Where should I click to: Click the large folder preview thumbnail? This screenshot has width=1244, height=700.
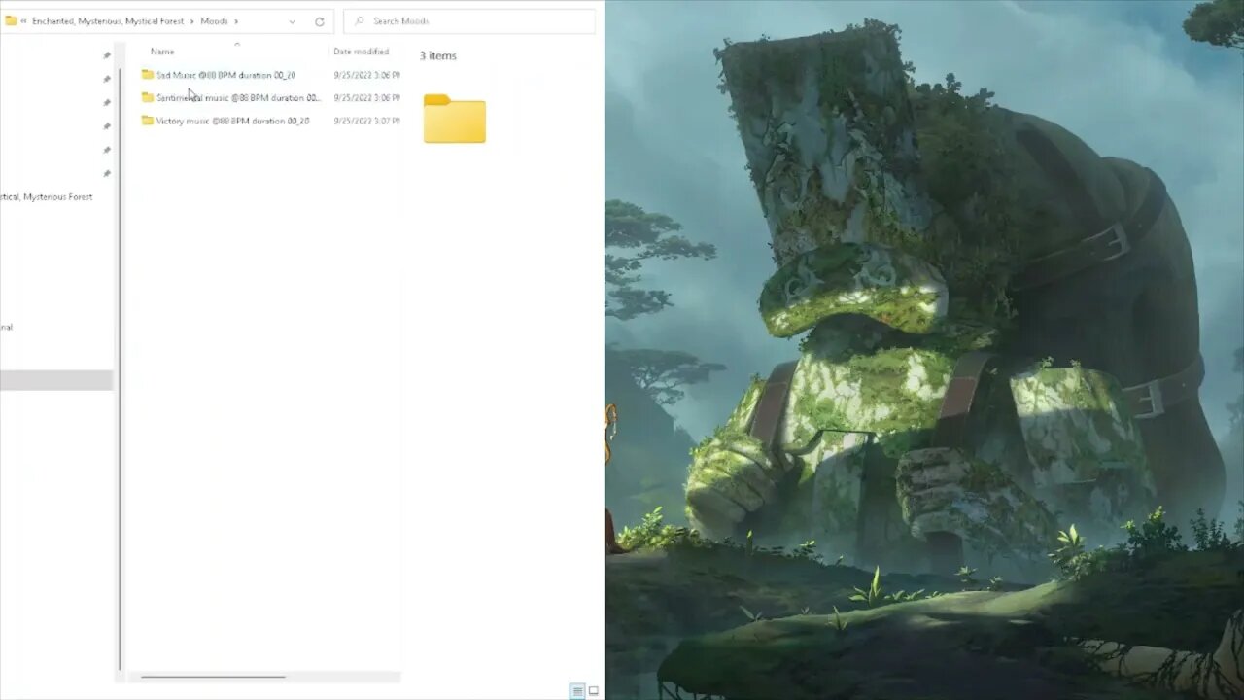tap(455, 119)
